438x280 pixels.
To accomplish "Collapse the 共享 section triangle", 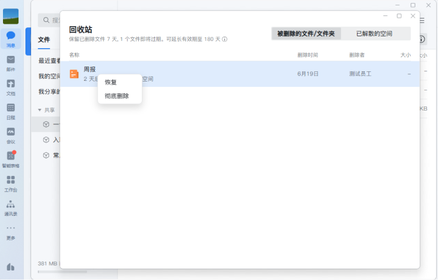I will [x=40, y=110].
